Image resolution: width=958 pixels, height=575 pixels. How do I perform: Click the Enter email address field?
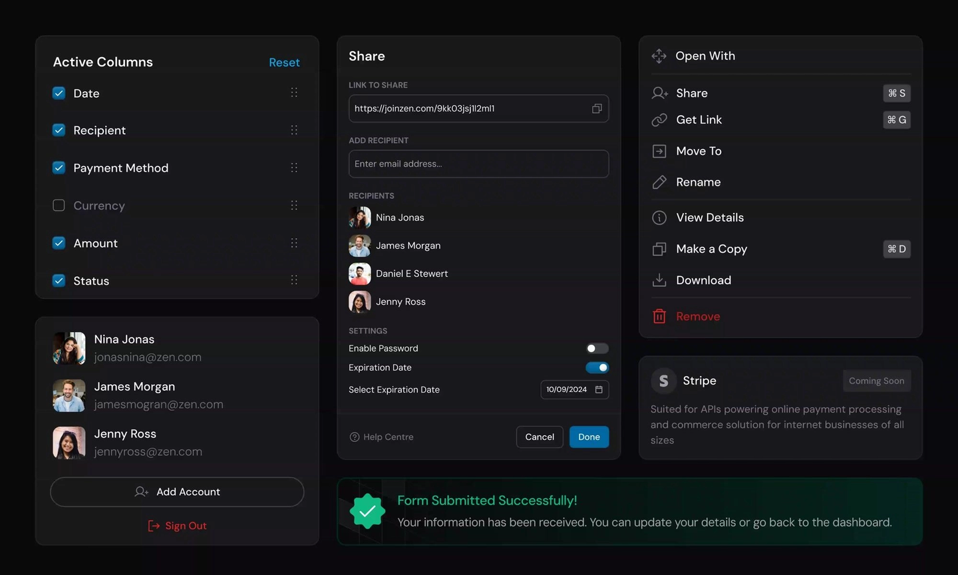(x=478, y=164)
